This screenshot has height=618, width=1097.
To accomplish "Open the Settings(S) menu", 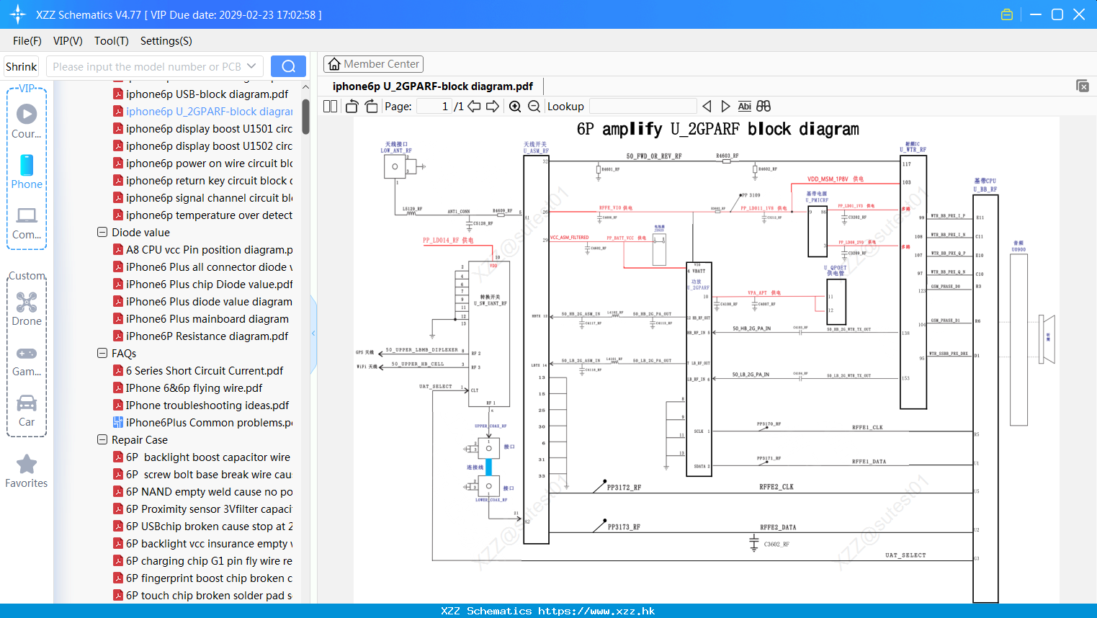I will click(166, 41).
